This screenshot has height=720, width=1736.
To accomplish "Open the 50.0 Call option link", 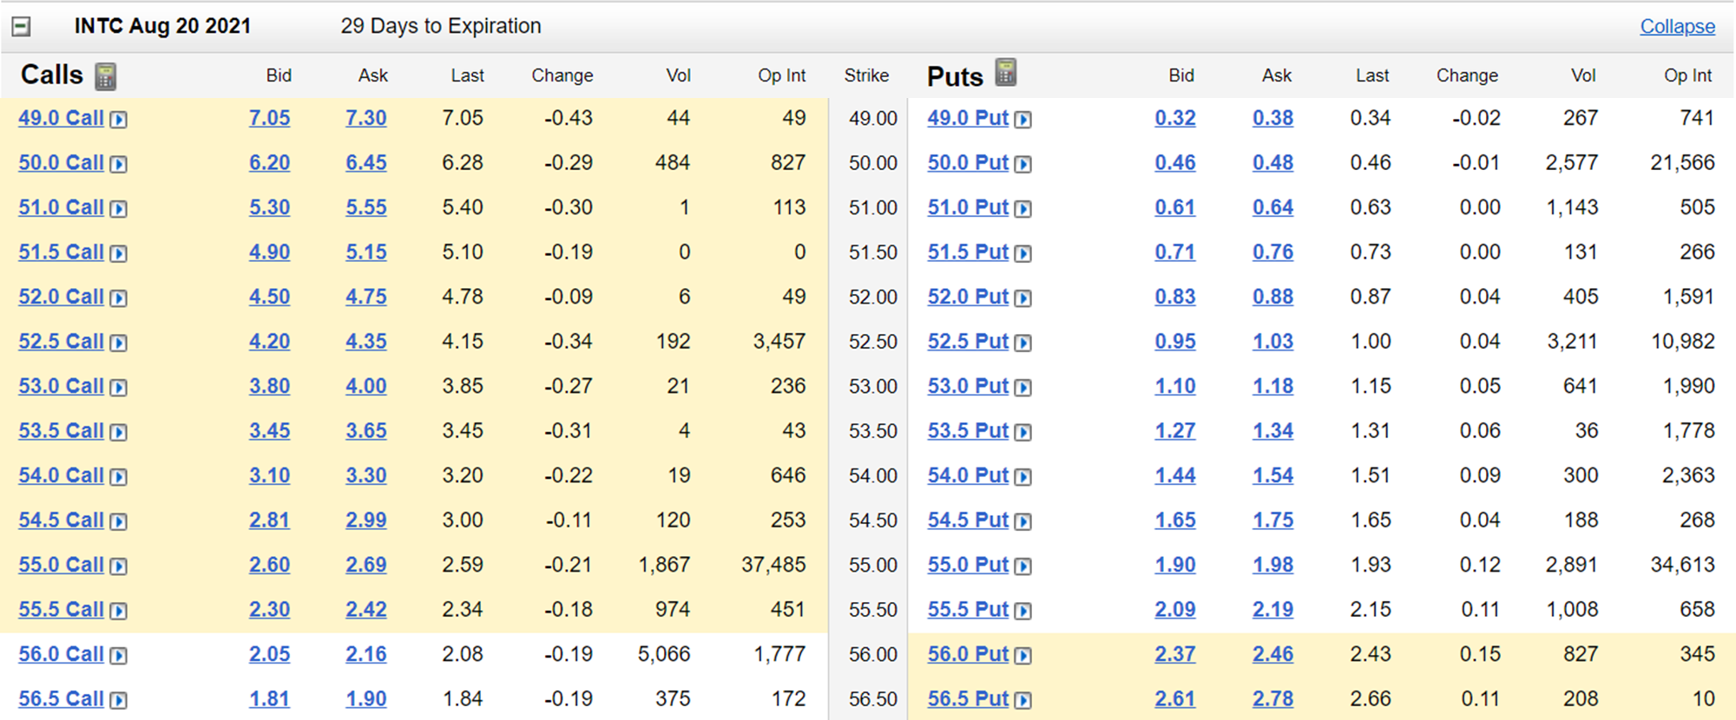I will coord(61,162).
